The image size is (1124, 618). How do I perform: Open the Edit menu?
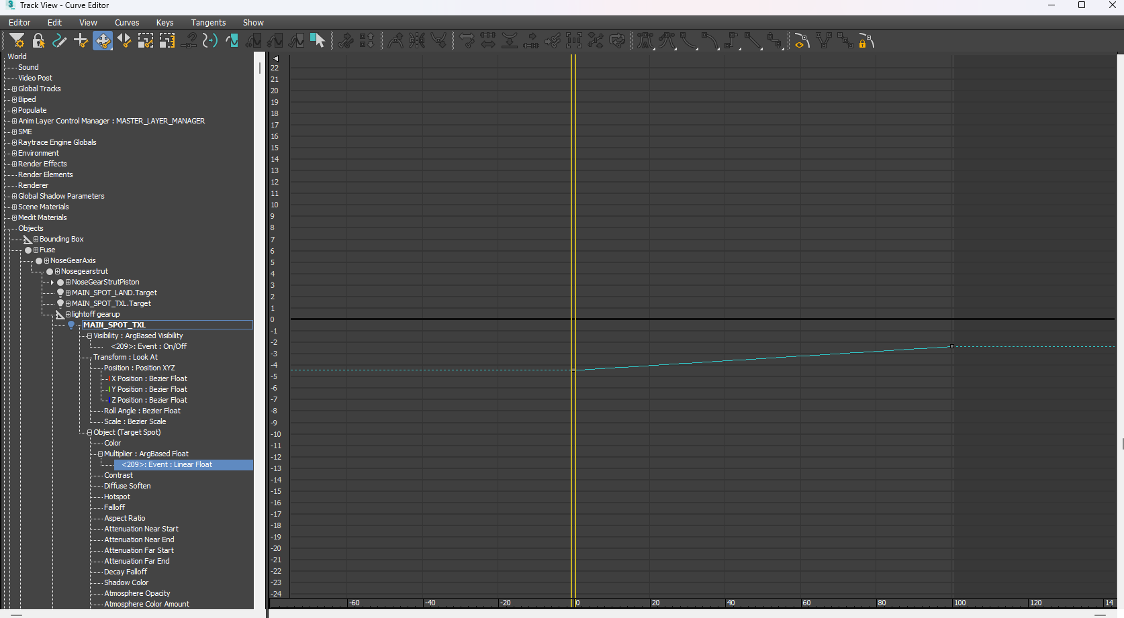point(55,22)
